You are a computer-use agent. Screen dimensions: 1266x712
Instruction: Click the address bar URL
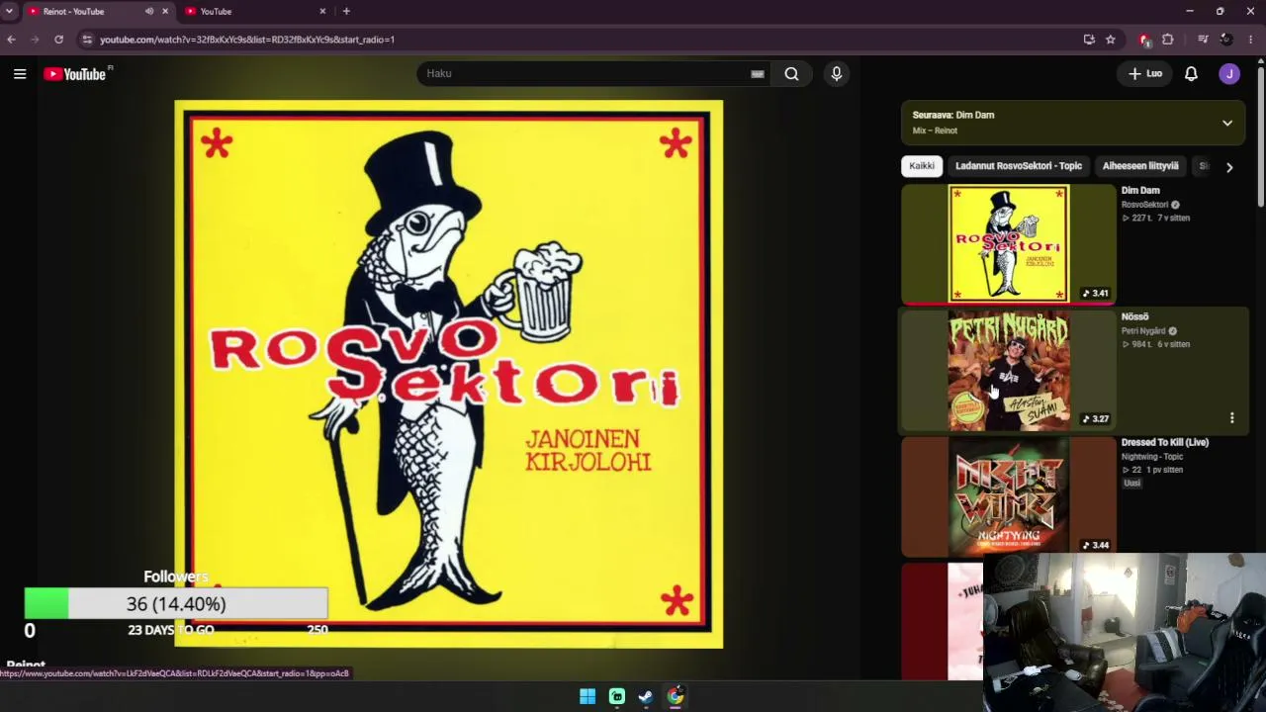coord(247,40)
